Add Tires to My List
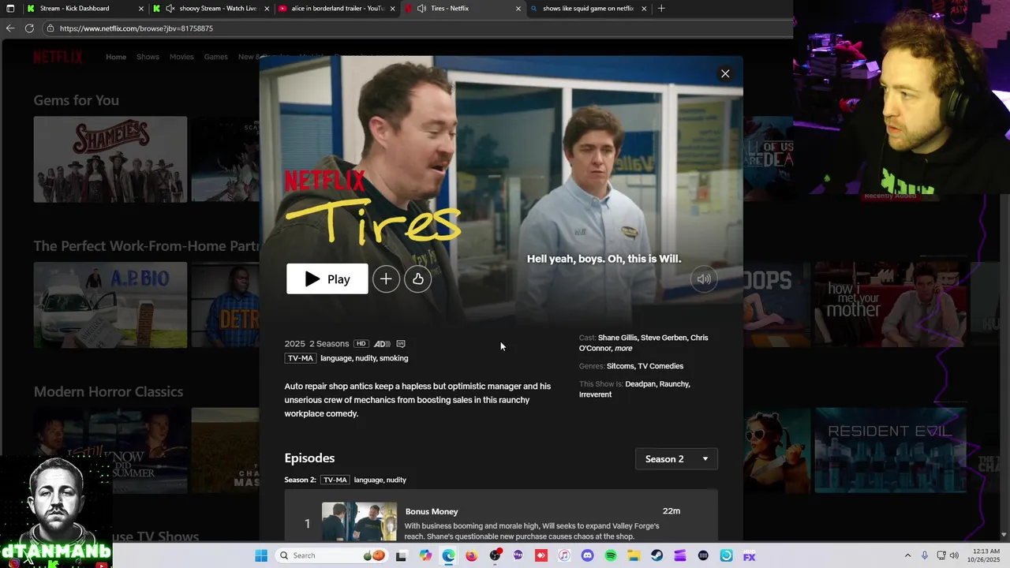Image resolution: width=1010 pixels, height=568 pixels. 386,278
